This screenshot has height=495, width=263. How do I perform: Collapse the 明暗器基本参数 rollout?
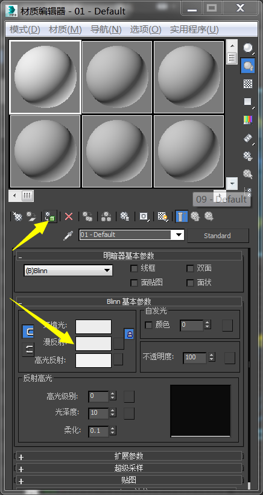[129, 255]
